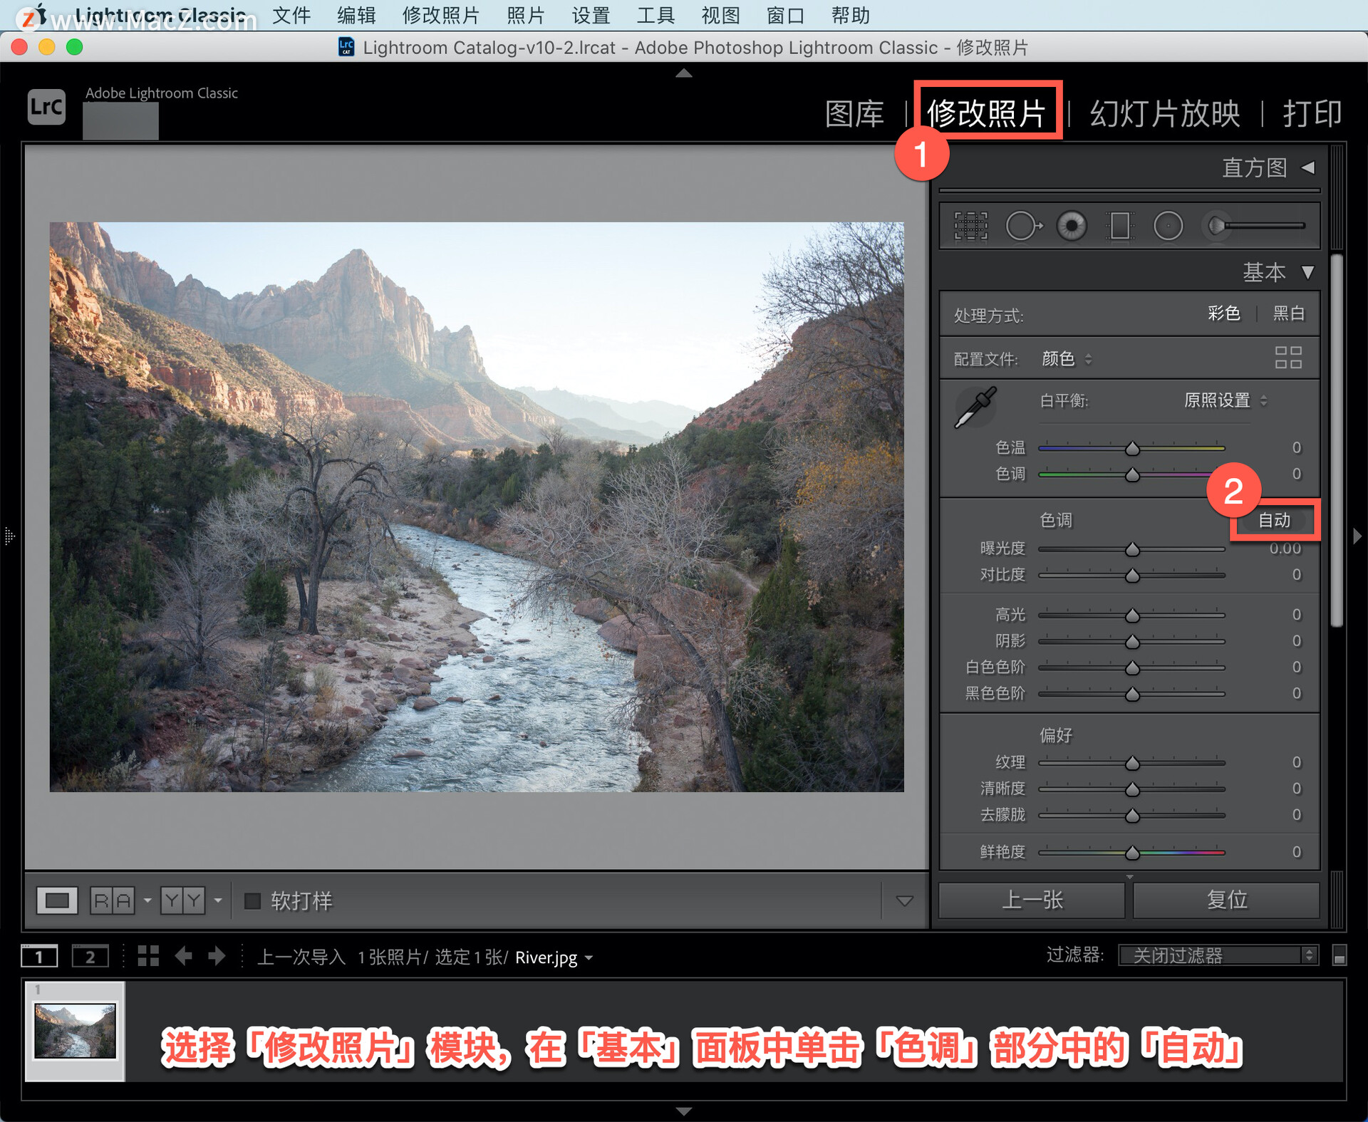Click the LrC logo identity plate

46,107
